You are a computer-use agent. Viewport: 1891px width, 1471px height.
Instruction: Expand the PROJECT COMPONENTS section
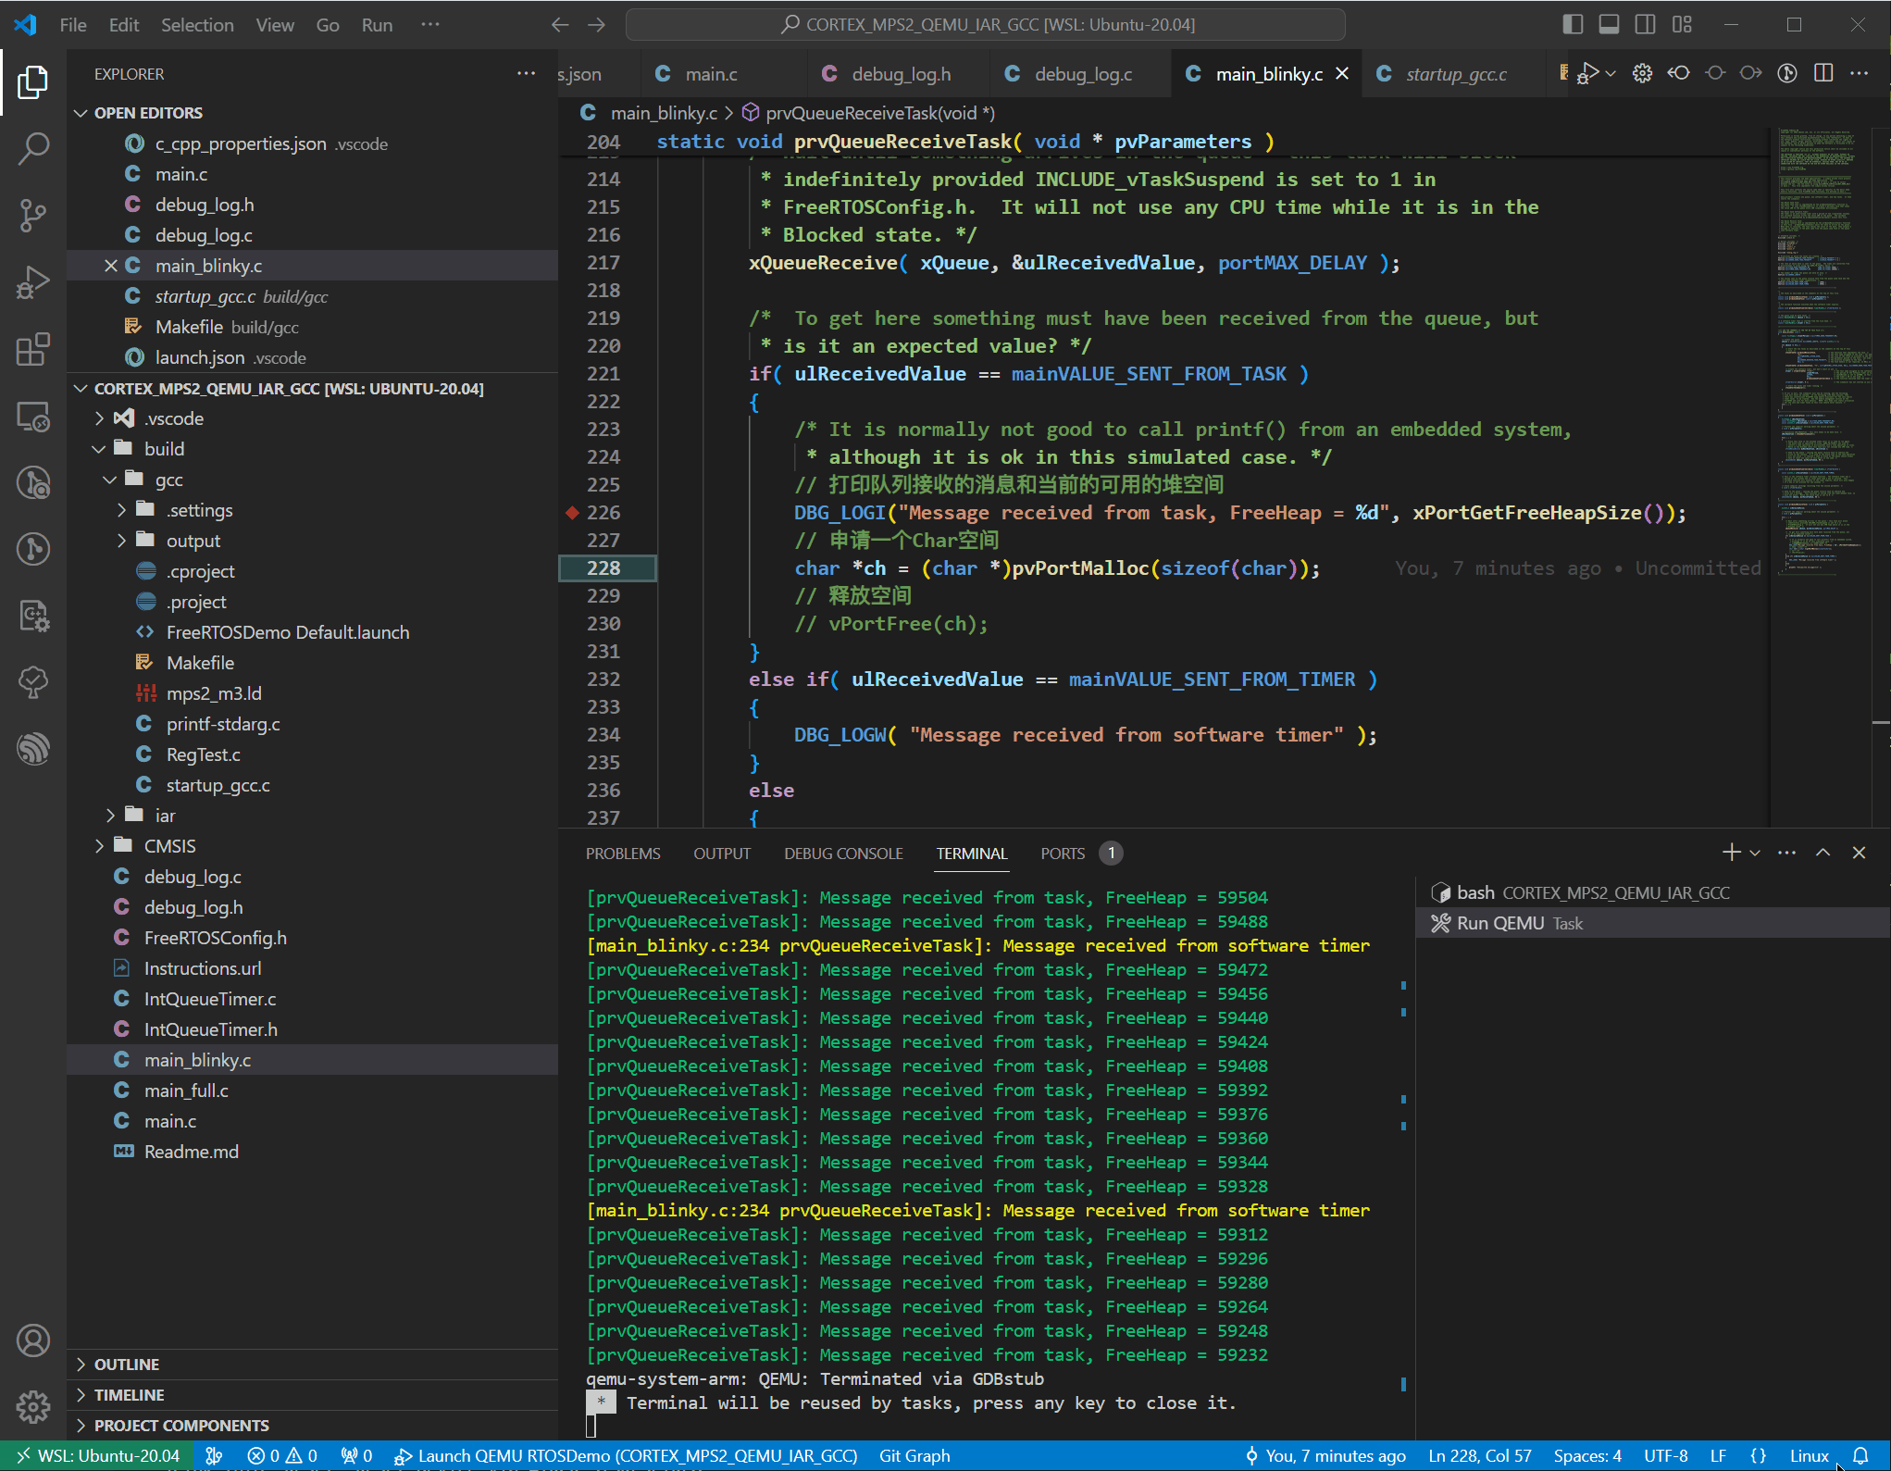81,1425
